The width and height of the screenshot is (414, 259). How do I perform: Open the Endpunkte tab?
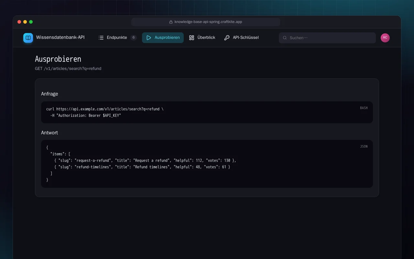coord(117,38)
